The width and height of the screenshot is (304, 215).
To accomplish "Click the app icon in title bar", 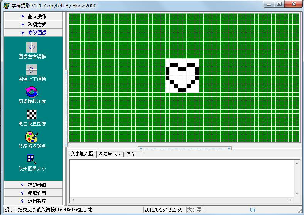I will pyautogui.click(x=7, y=5).
